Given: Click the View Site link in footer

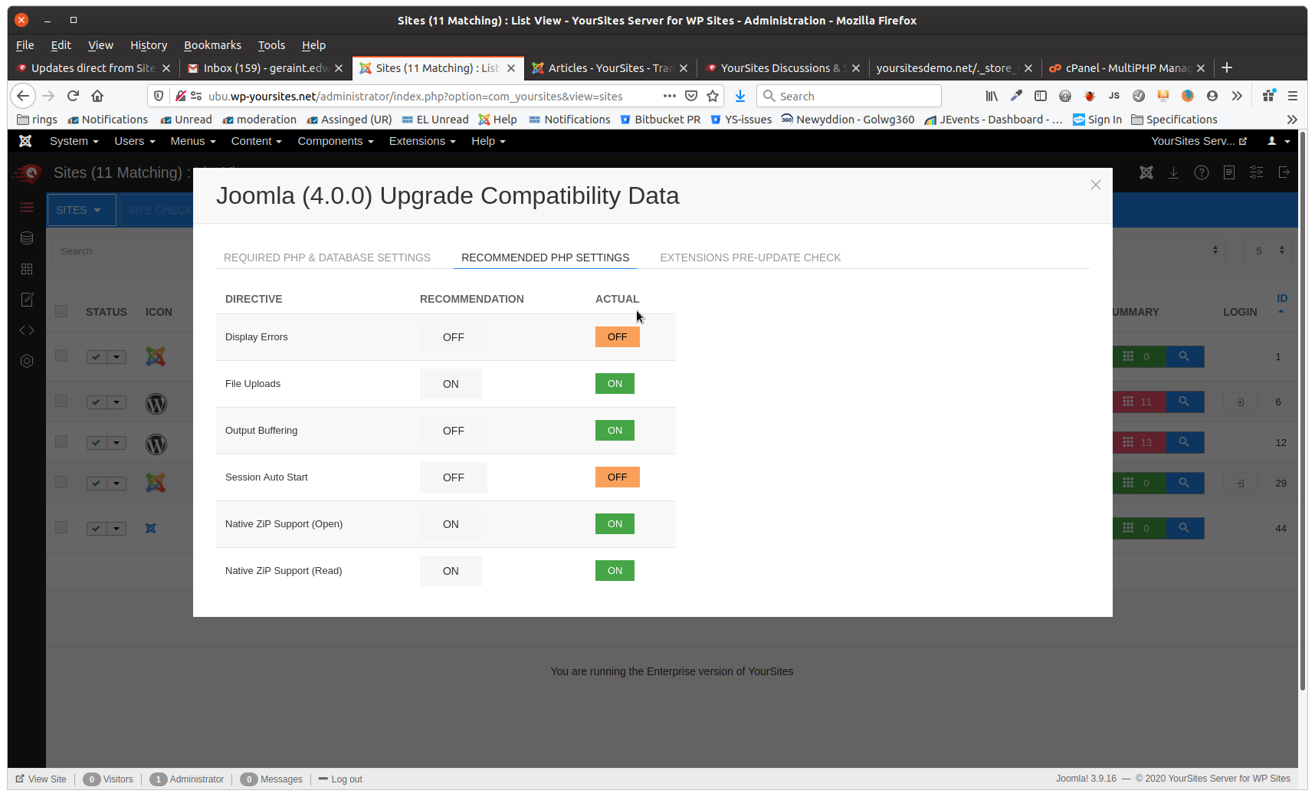Looking at the screenshot, I should tap(41, 779).
